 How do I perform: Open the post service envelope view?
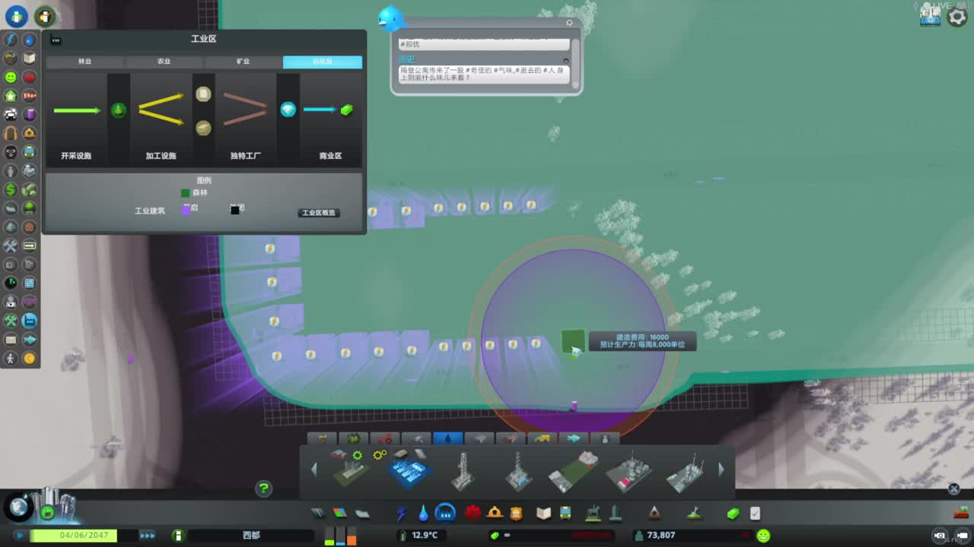[11, 340]
